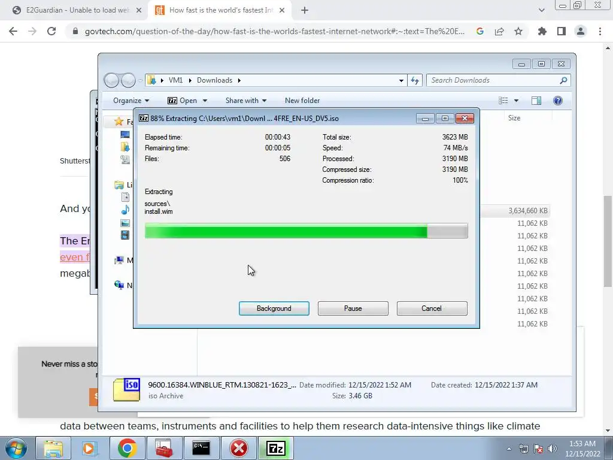Switch to the E2Guardian browser tab
Viewport: 613px width, 460px height.
coord(77,10)
